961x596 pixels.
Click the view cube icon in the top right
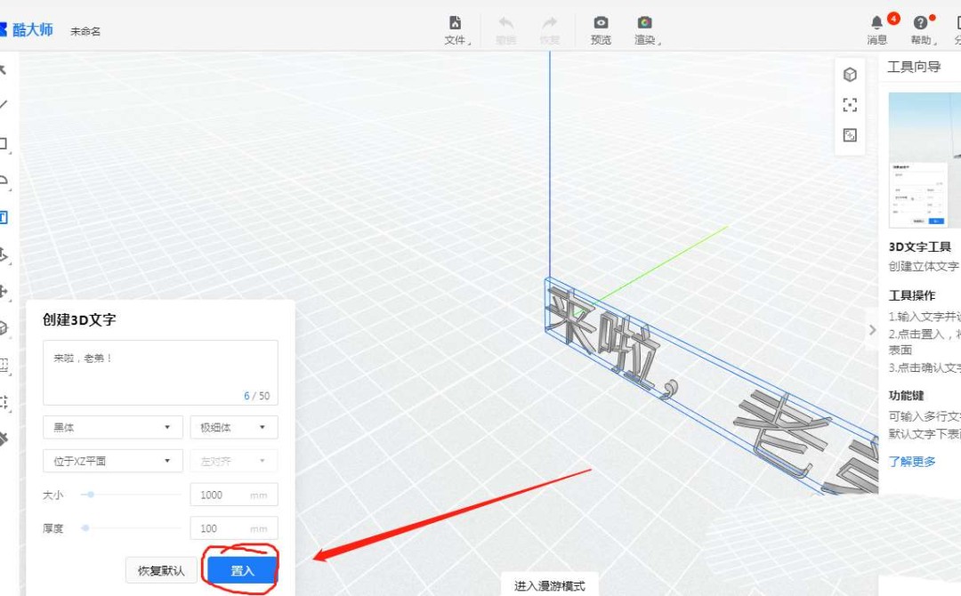pyautogui.click(x=850, y=74)
